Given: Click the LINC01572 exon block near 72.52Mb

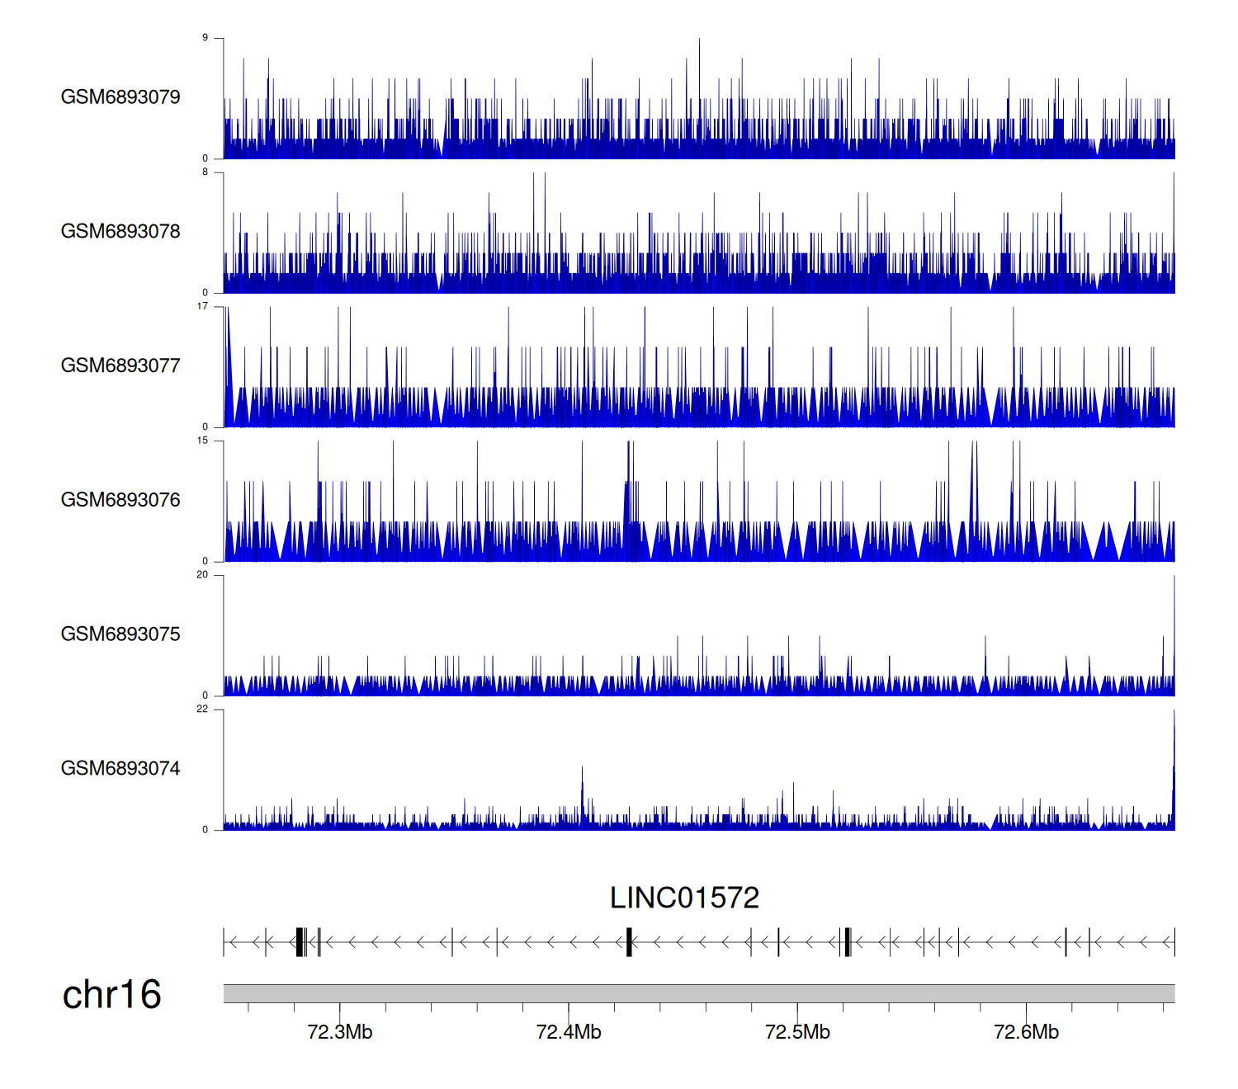Looking at the screenshot, I should (x=848, y=942).
